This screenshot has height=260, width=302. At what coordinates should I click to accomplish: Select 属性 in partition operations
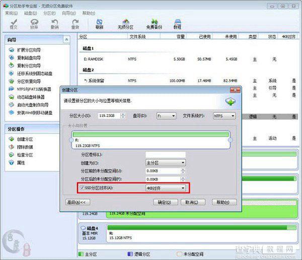[x=17, y=163]
